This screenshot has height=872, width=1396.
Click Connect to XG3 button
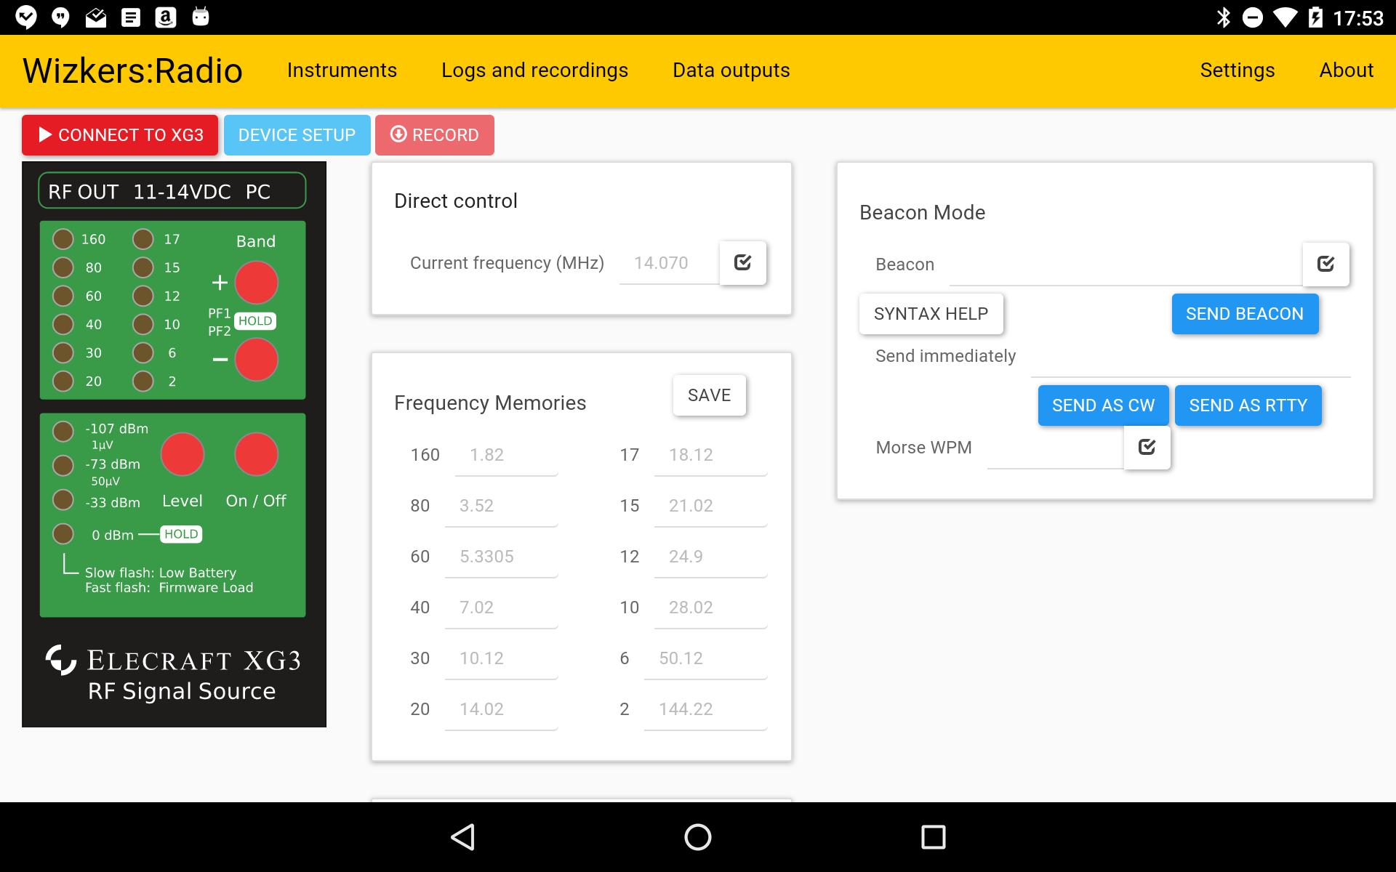tap(120, 135)
